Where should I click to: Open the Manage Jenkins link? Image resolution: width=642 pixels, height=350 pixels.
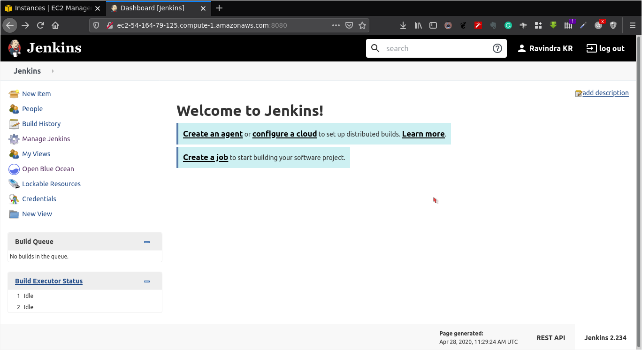coord(46,139)
